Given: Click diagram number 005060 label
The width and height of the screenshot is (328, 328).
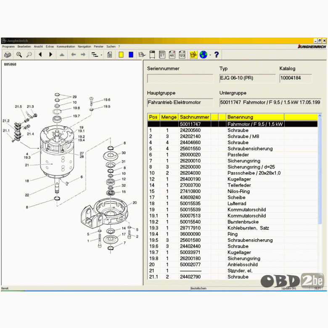Looking at the screenshot, I should point(10,64).
